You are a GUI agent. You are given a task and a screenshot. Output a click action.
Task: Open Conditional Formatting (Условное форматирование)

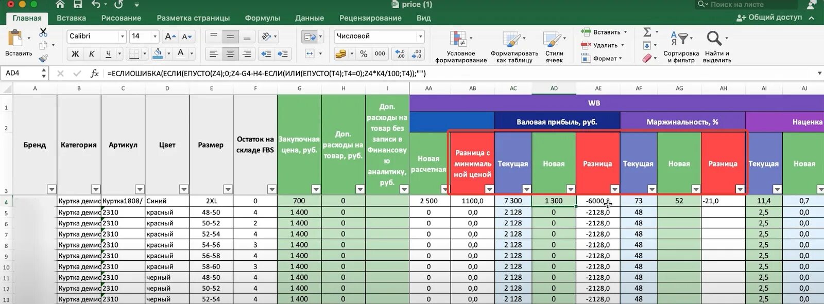[460, 46]
